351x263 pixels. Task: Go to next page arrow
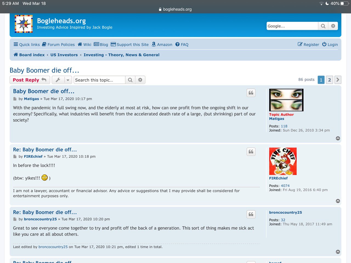coord(338,80)
